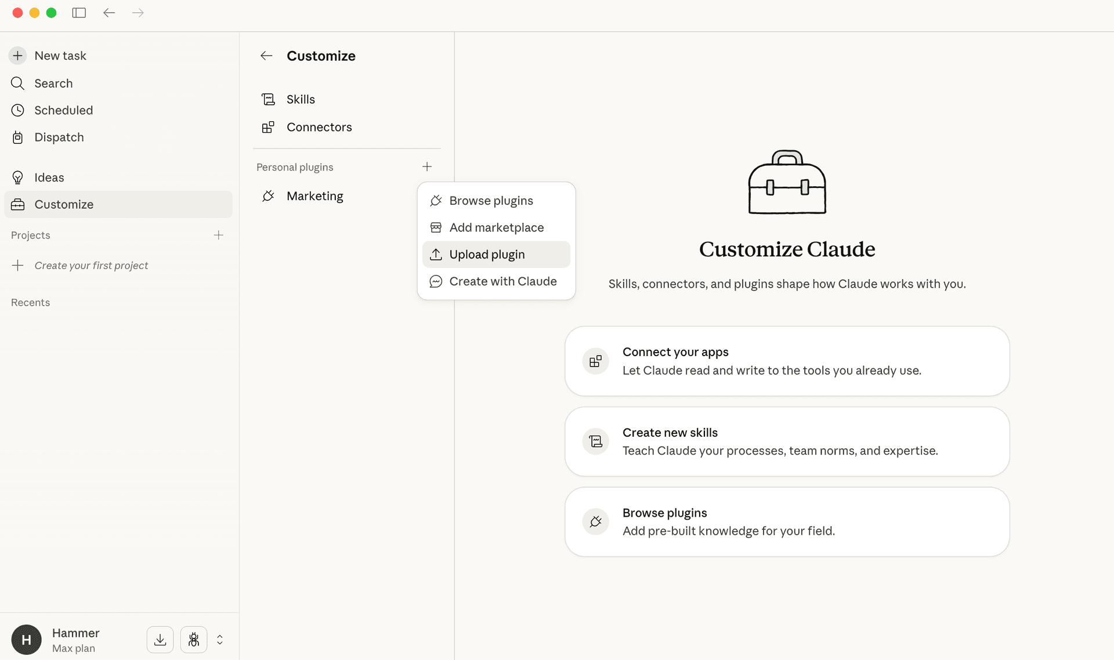The image size is (1114, 660).
Task: Click the Customize Claude title
Action: pyautogui.click(x=787, y=249)
